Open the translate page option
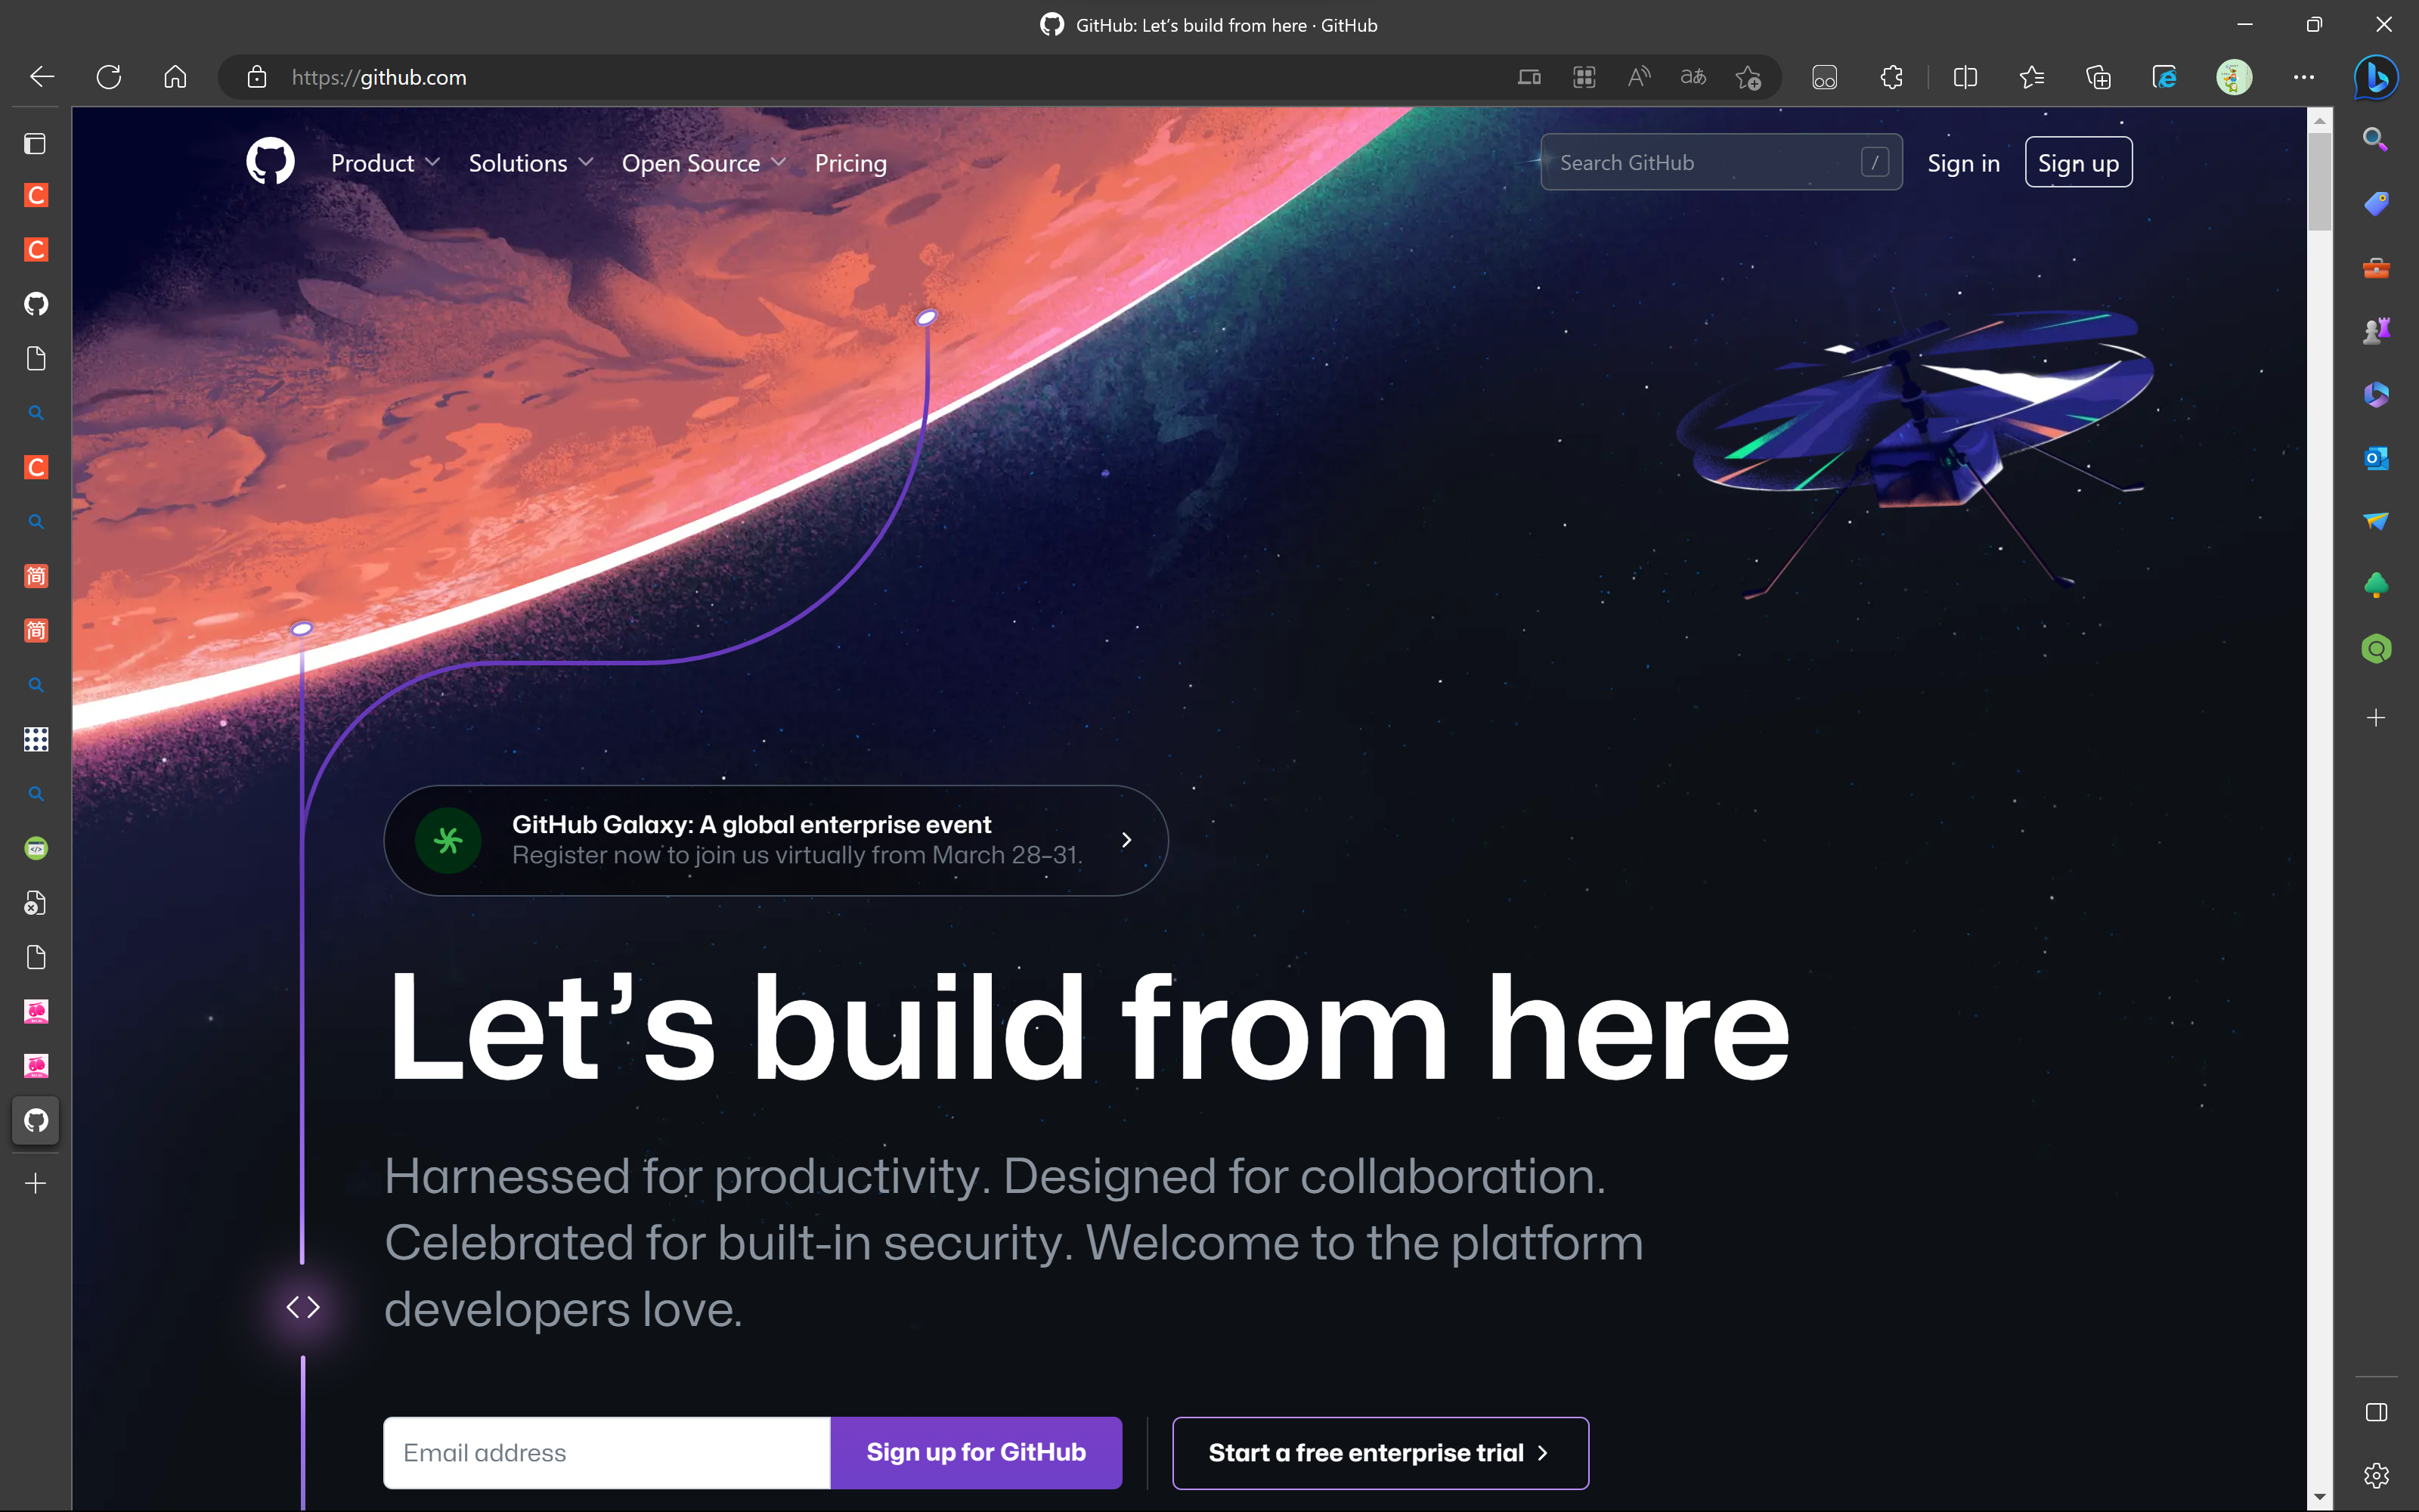This screenshot has height=1512, width=2419. pyautogui.click(x=1693, y=77)
